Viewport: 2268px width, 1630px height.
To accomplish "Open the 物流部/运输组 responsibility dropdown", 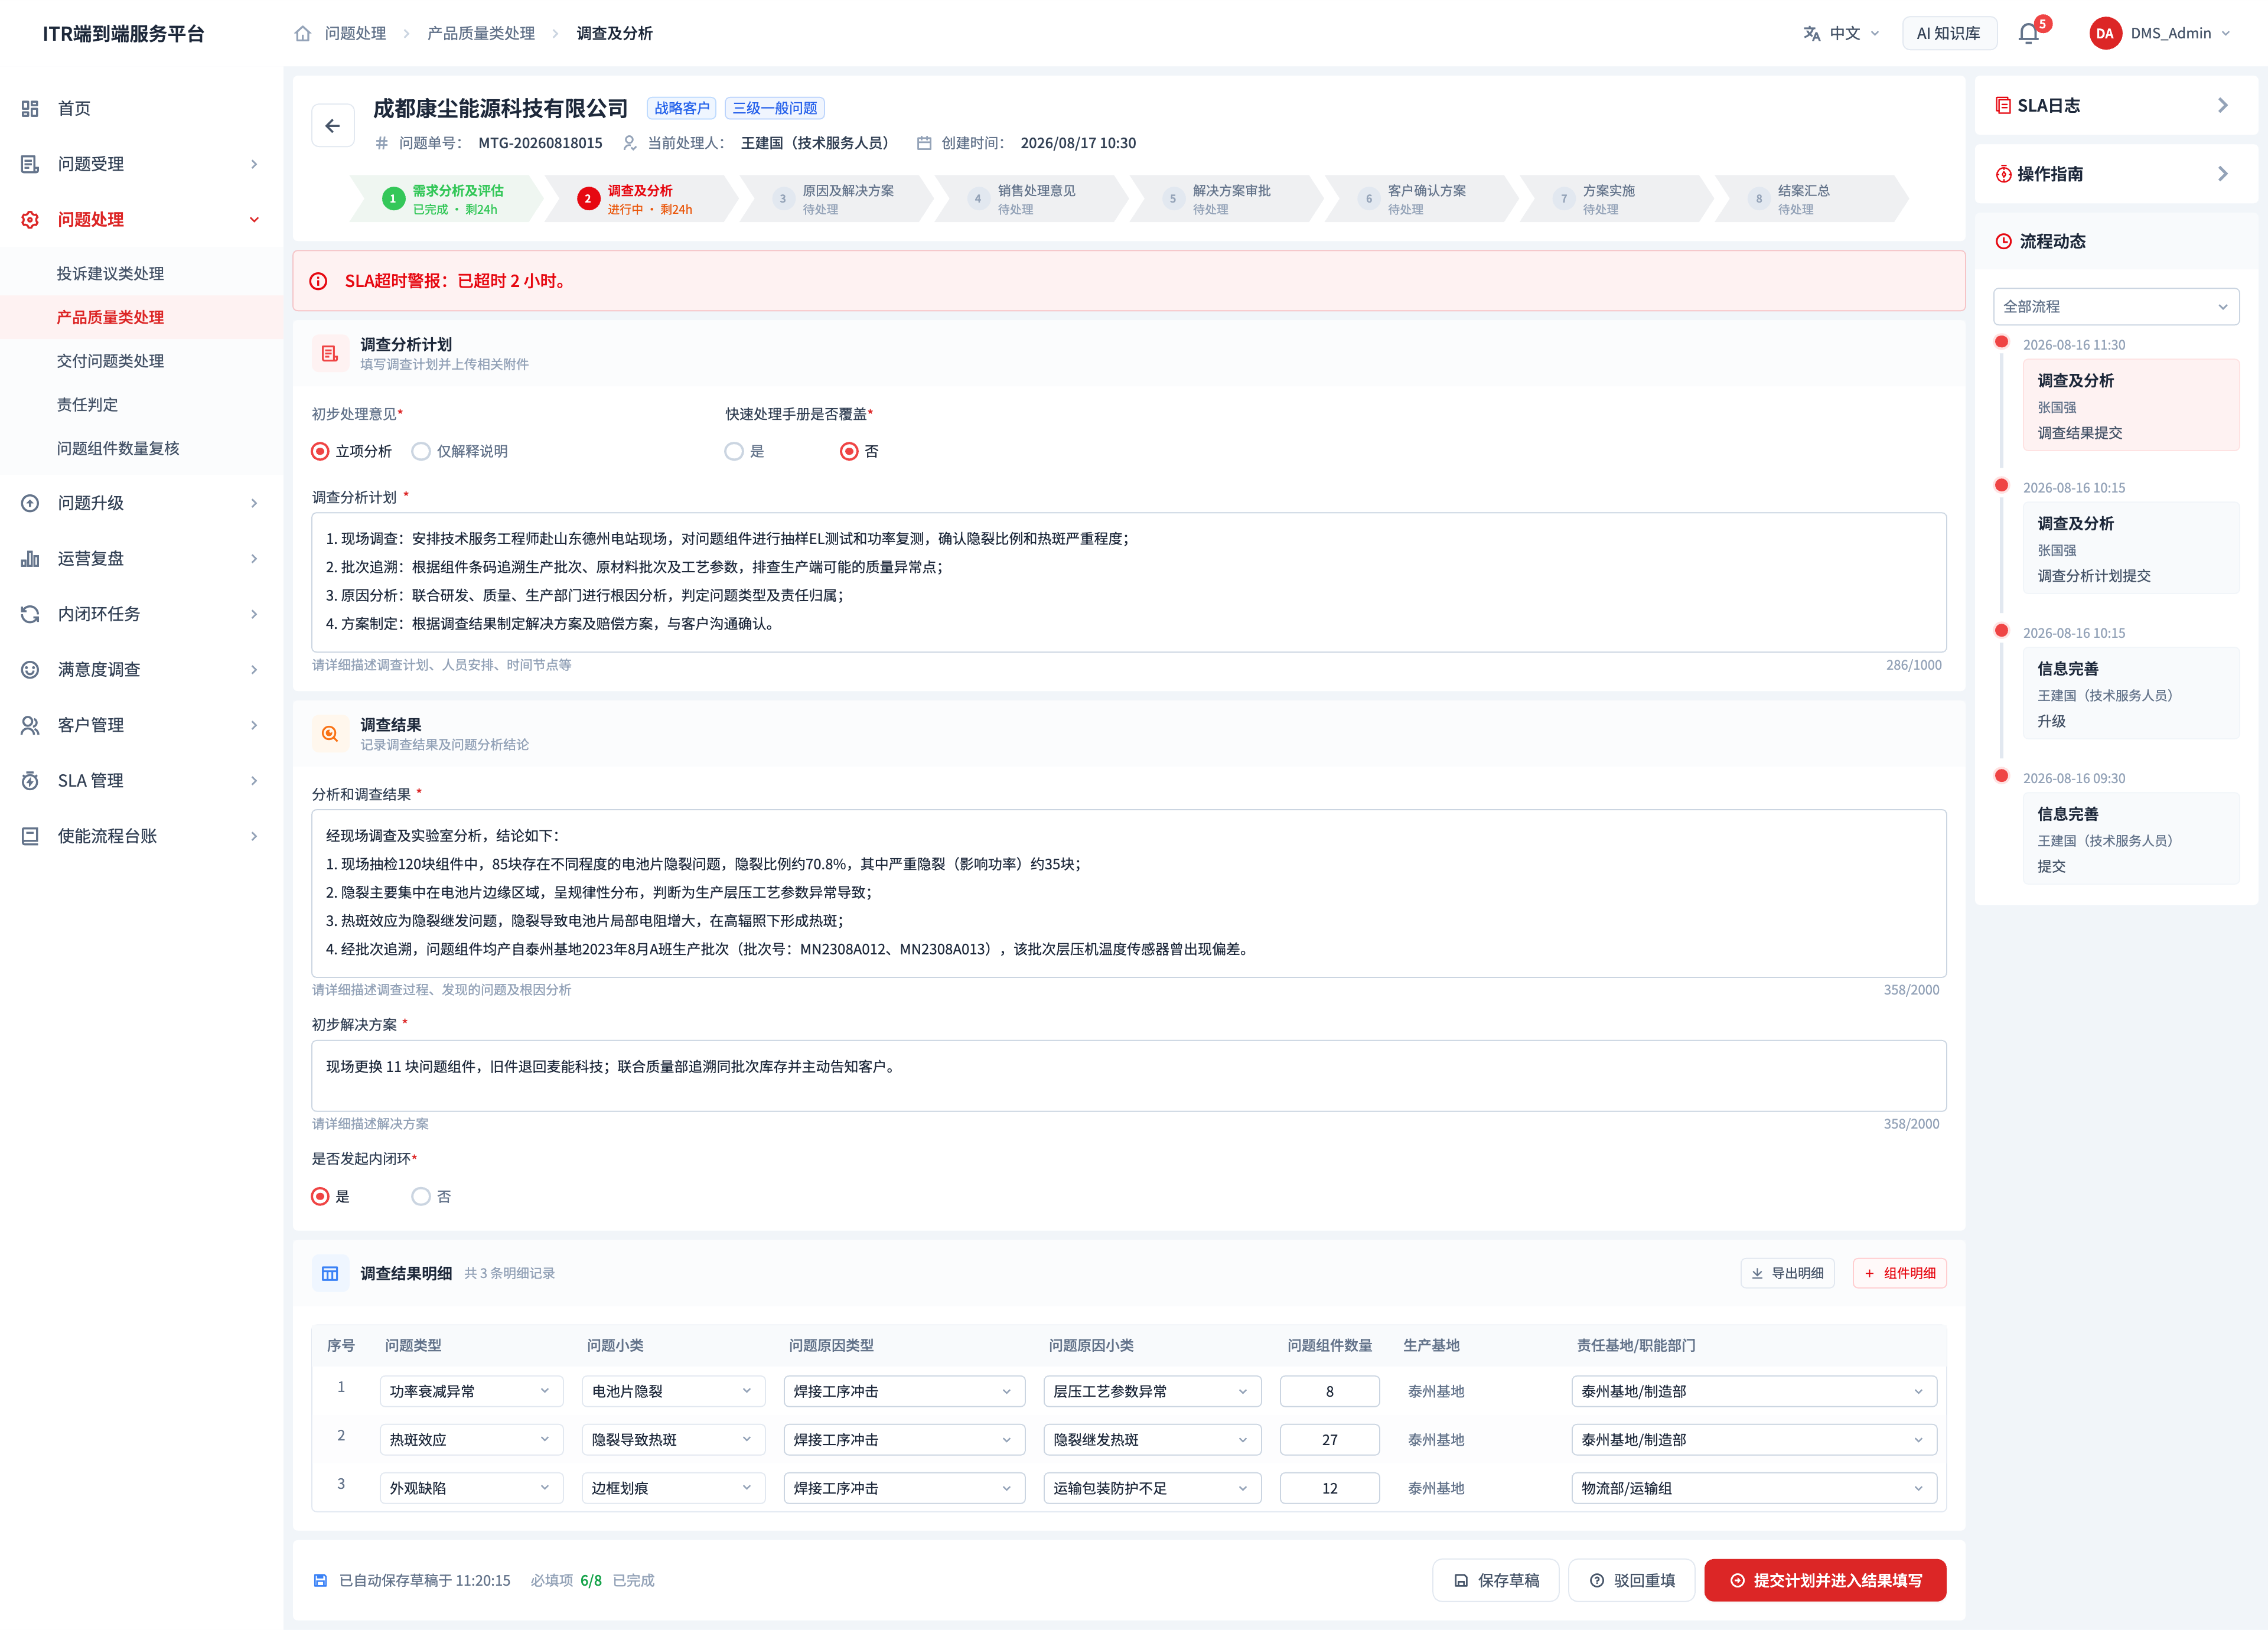I will pyautogui.click(x=1753, y=1488).
